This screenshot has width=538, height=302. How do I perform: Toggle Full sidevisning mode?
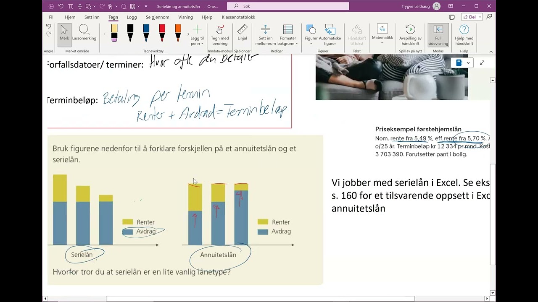coord(438,34)
